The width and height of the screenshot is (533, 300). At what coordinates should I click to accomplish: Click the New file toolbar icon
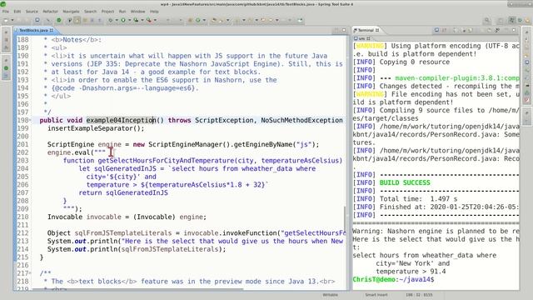(6, 20)
